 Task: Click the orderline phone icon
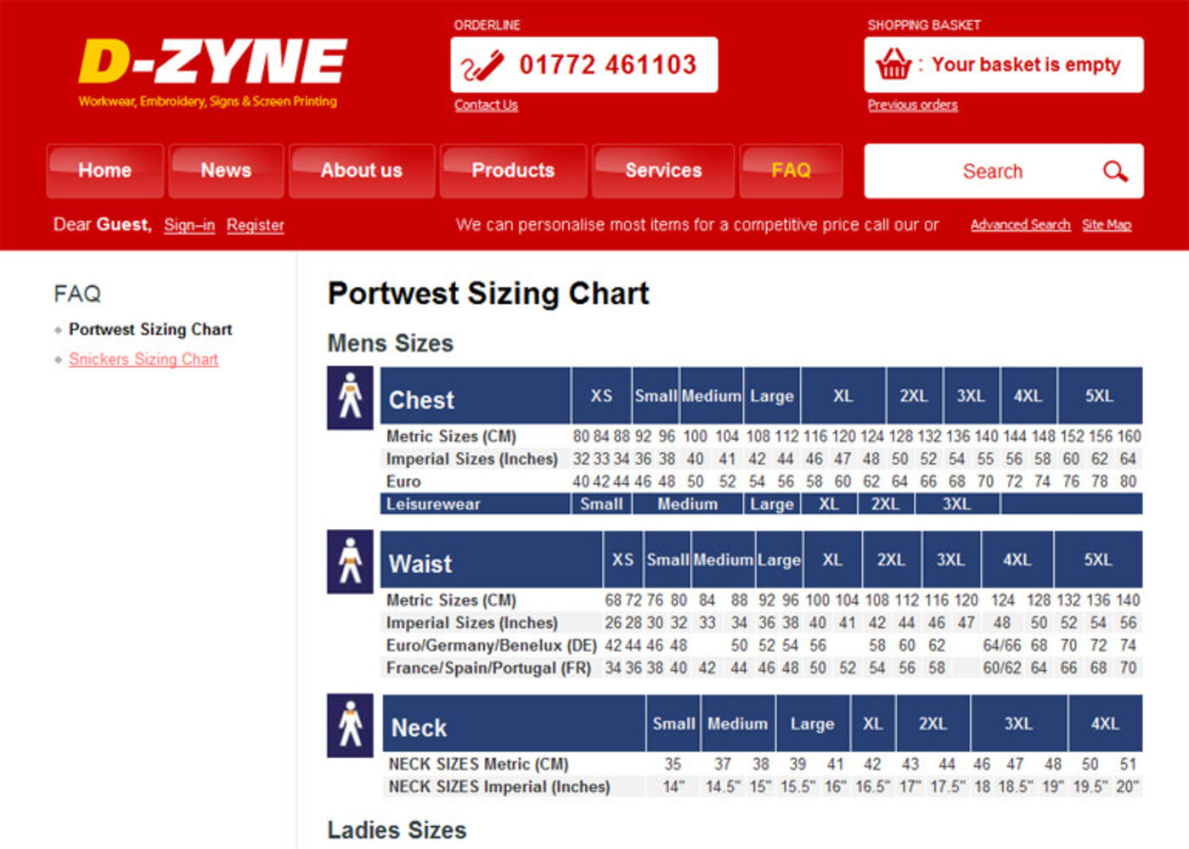(x=482, y=65)
